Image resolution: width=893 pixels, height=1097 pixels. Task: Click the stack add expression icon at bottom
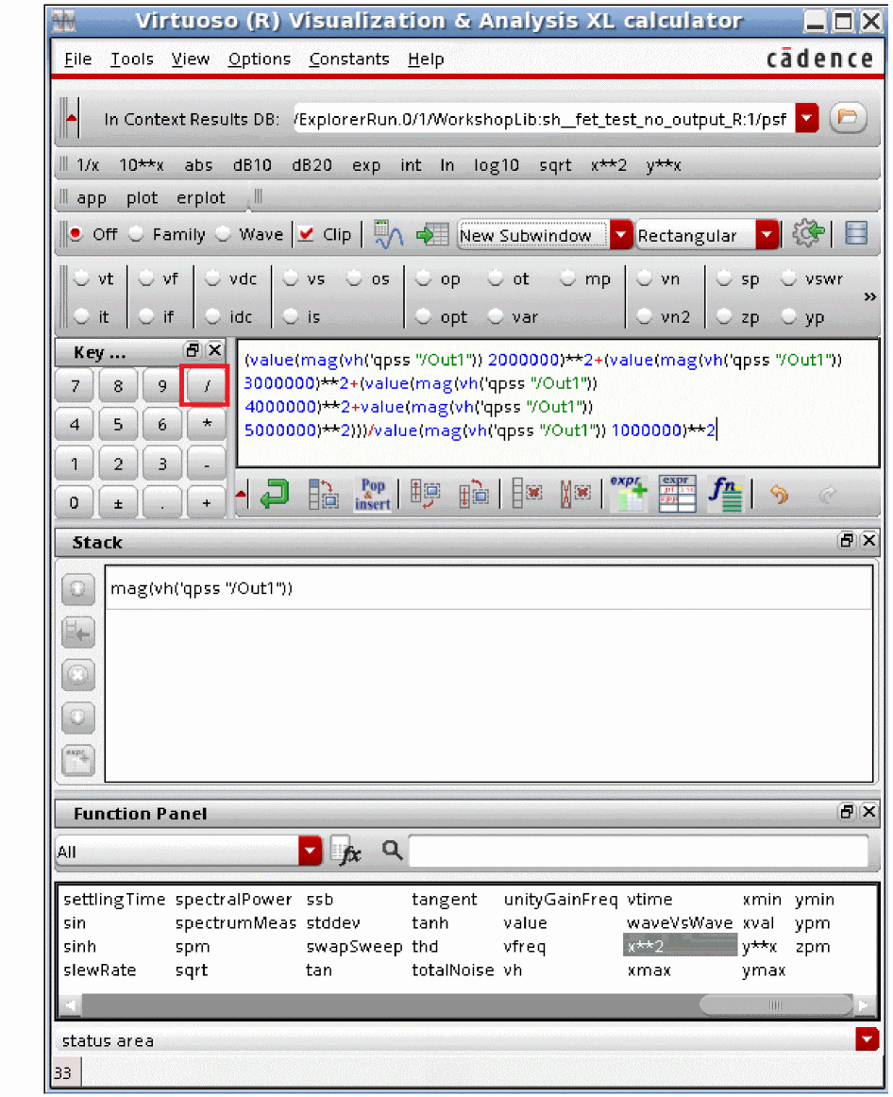pyautogui.click(x=77, y=761)
